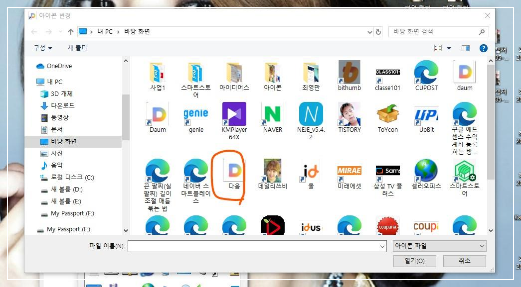Toggle the preview pane button

[466, 48]
